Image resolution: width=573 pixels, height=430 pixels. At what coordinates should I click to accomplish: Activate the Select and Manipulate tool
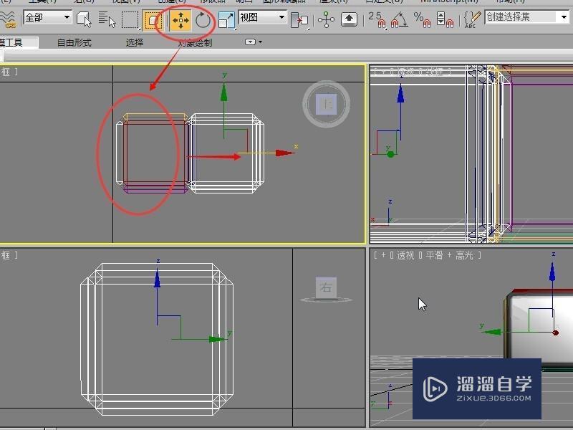pyautogui.click(x=326, y=19)
